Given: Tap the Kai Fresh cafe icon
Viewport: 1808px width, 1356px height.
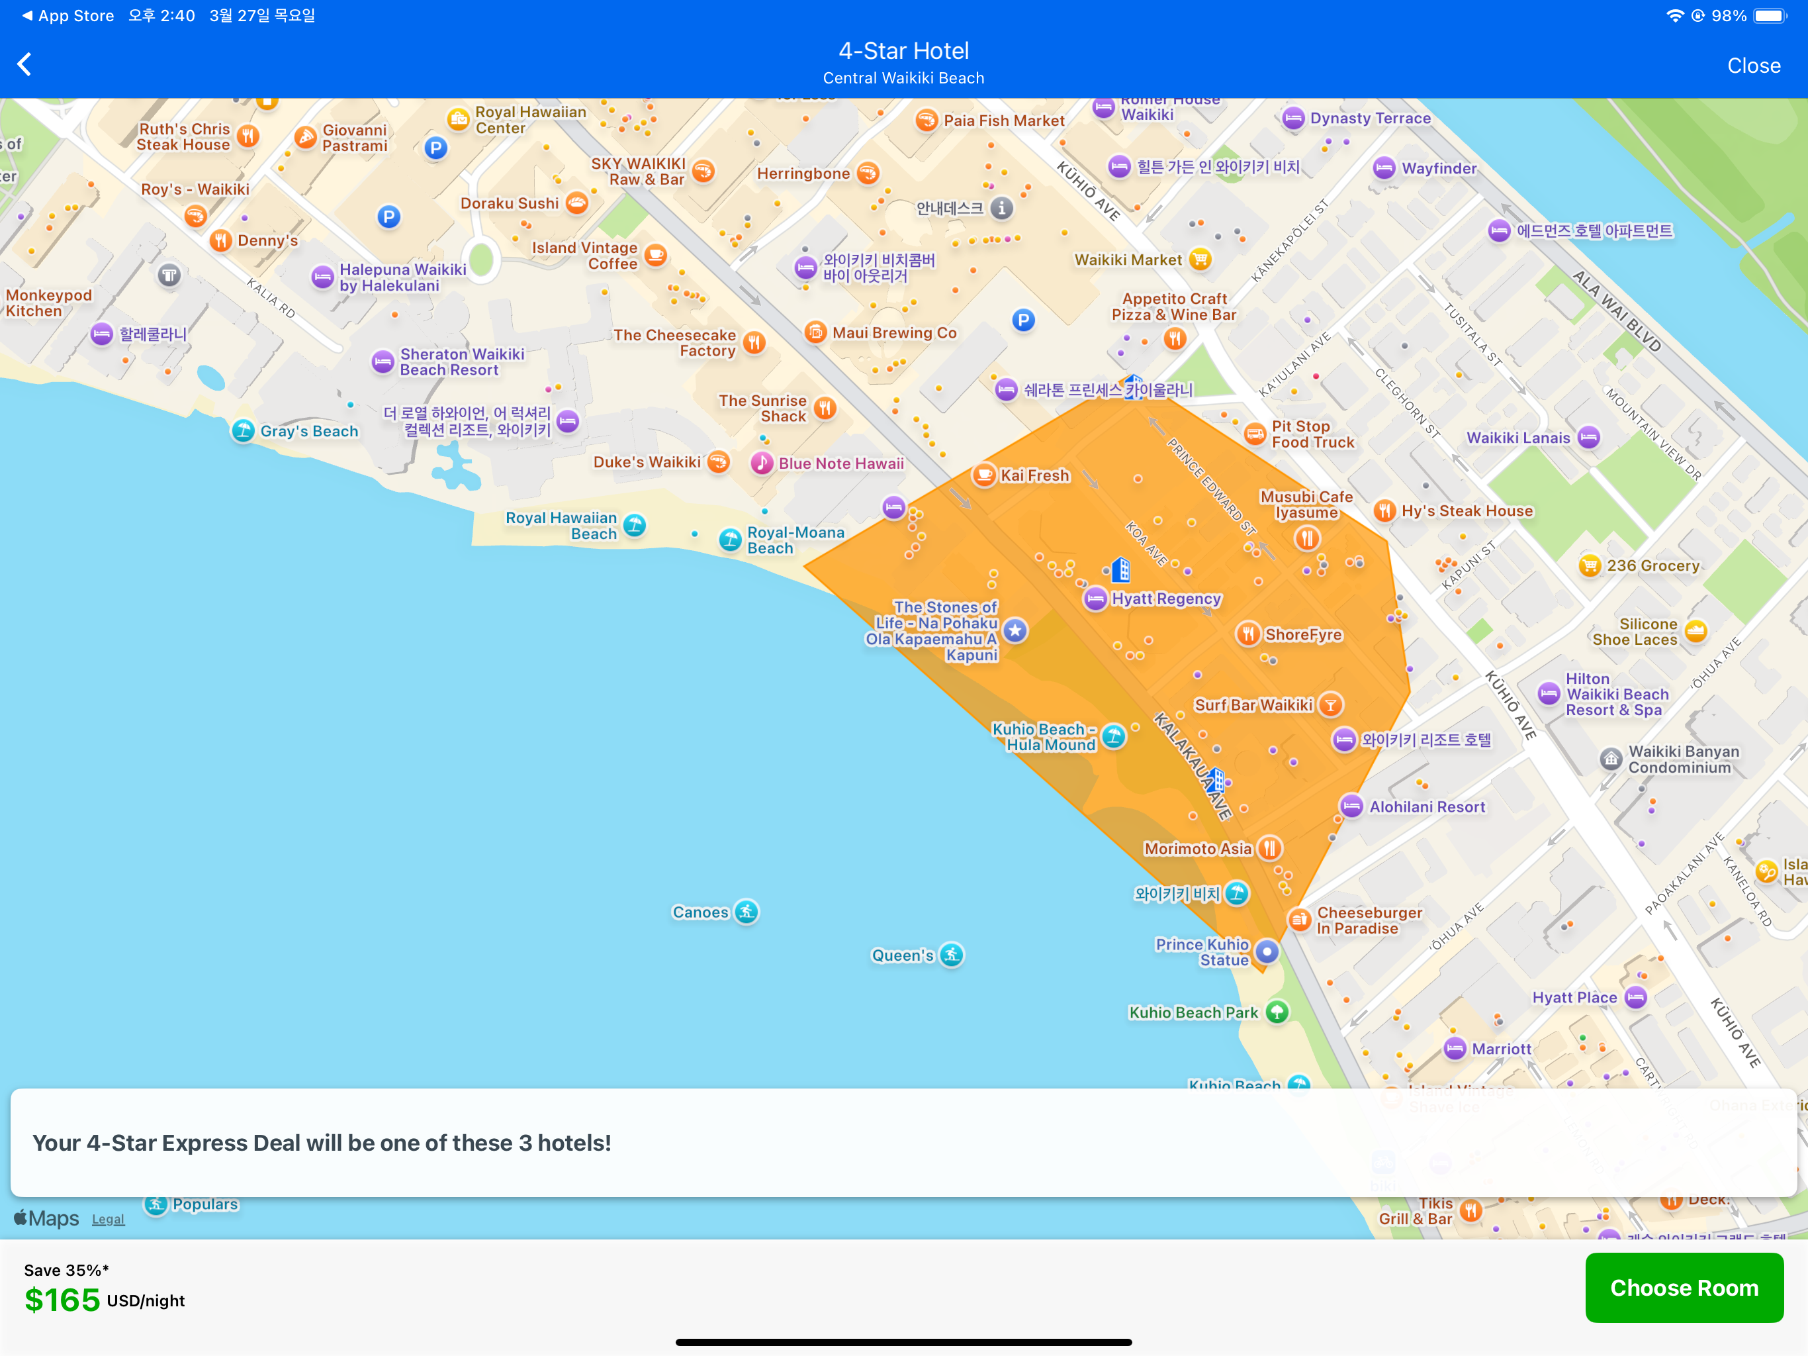Looking at the screenshot, I should (x=984, y=475).
